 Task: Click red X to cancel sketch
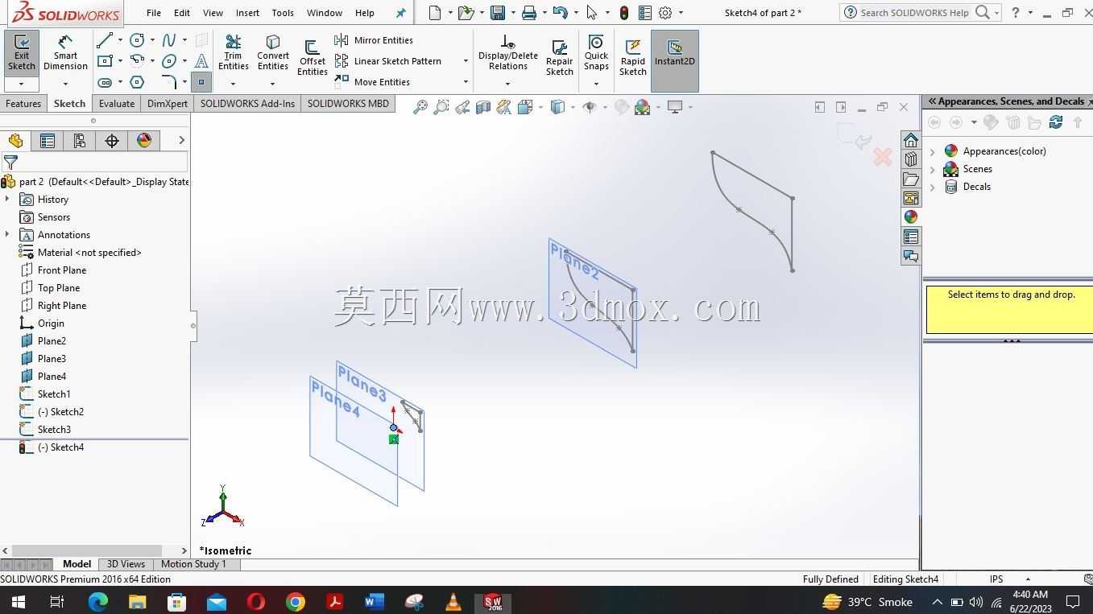[x=883, y=157]
